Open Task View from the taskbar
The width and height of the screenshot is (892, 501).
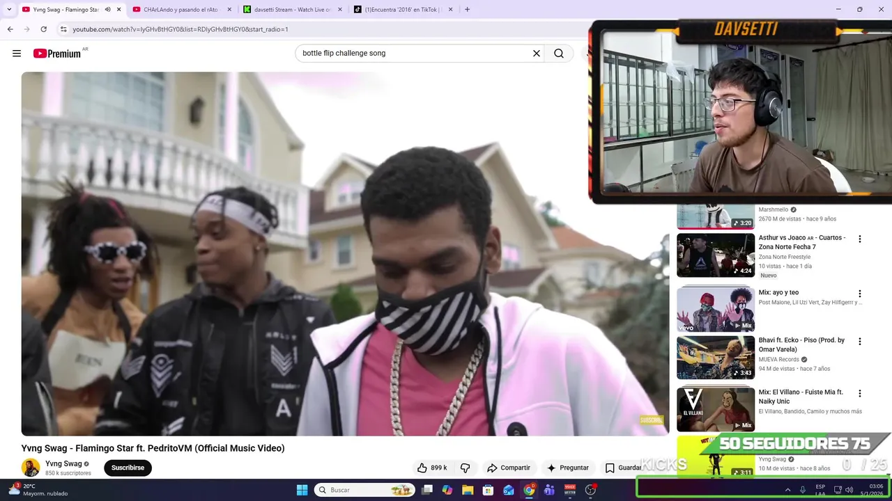click(427, 490)
